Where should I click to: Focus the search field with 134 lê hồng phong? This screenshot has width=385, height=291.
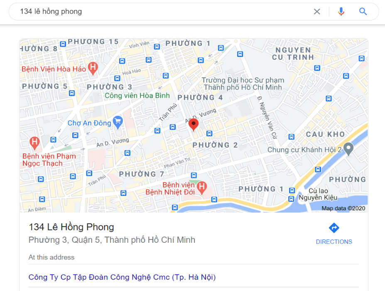tap(162, 12)
